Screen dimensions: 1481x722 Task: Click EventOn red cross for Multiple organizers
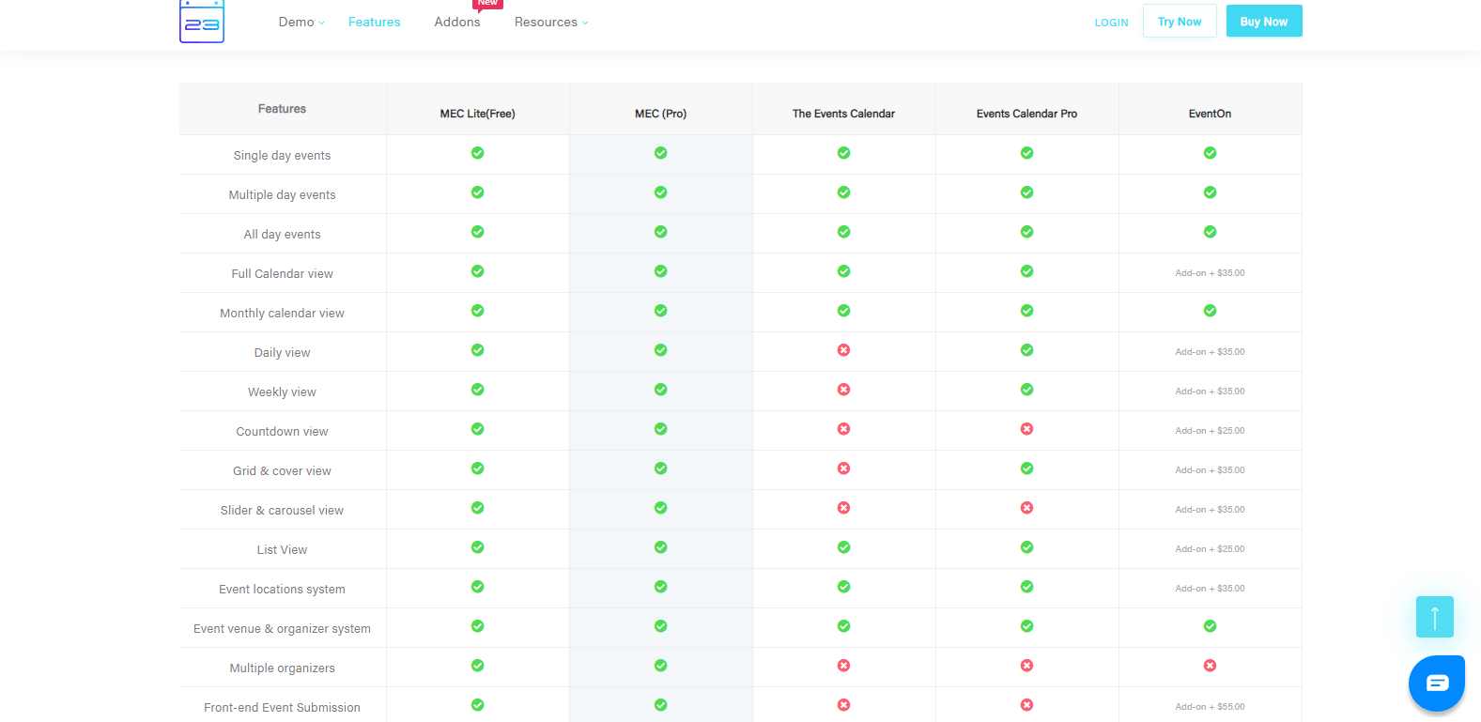[1210, 666]
